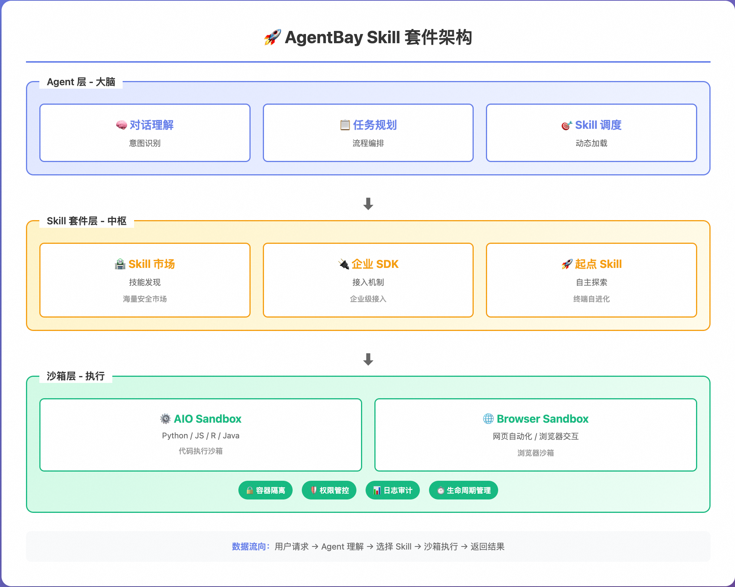The width and height of the screenshot is (735, 587).
Task: Select the Browser Sandbox card title
Action: click(542, 419)
